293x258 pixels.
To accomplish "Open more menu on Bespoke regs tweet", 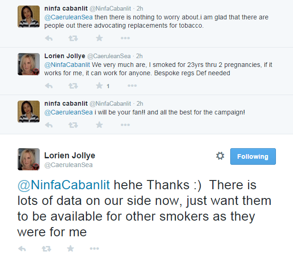I will 132,86.
